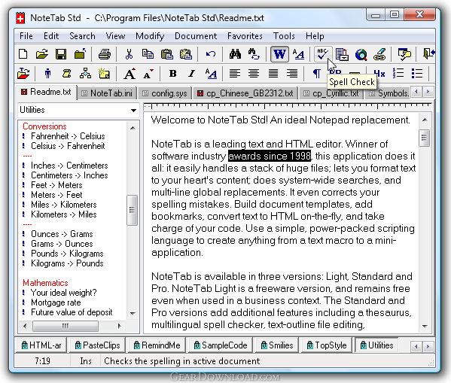451x383 pixels.
Task: Run the Inches -> Centimeters clip
Action: (x=69, y=166)
